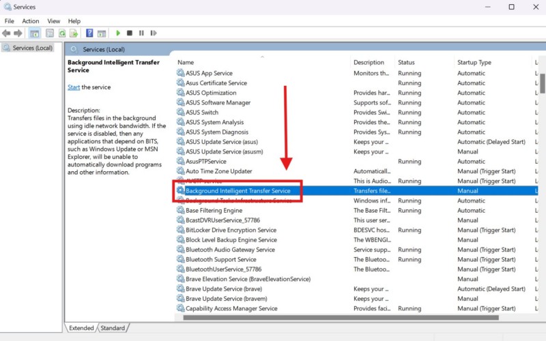Click the Properties toolbar icon

pos(51,33)
